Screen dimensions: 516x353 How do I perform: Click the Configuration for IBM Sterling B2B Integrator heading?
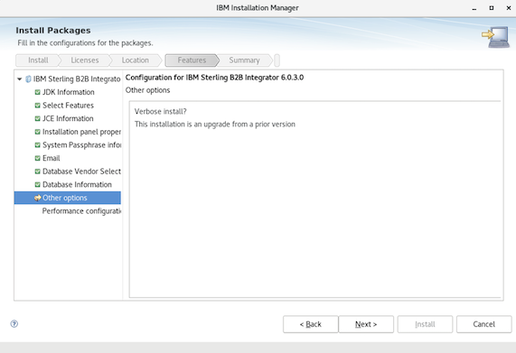point(214,78)
